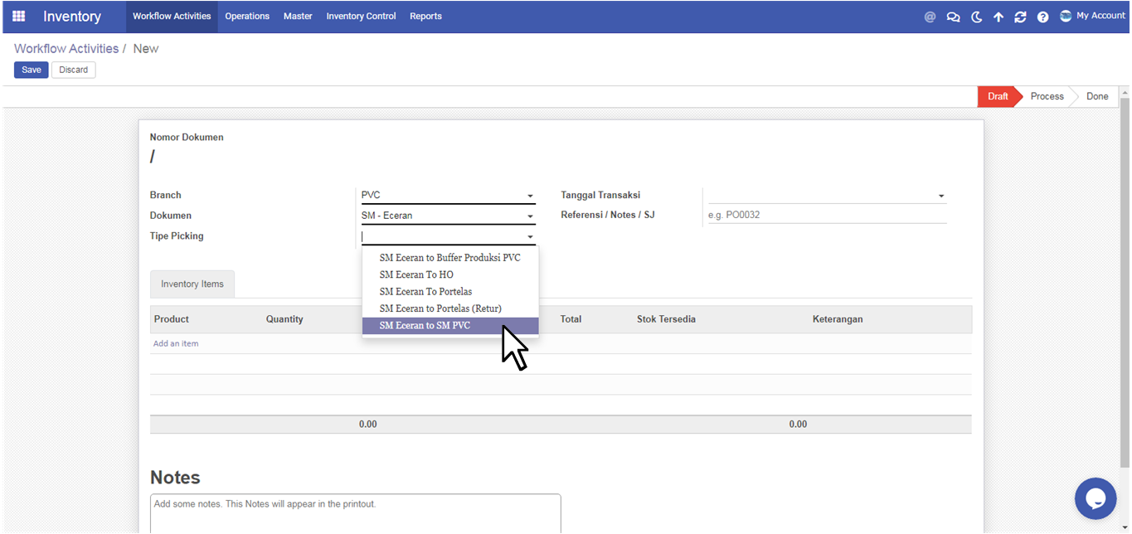Select 'SM Eceran to SM PVC' option
Image resolution: width=1132 pixels, height=534 pixels.
425,326
